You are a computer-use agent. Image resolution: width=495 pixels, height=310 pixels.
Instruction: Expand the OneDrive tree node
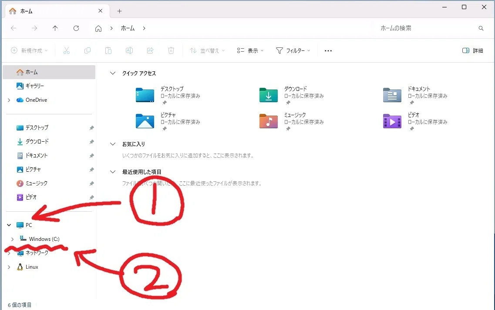pos(9,100)
